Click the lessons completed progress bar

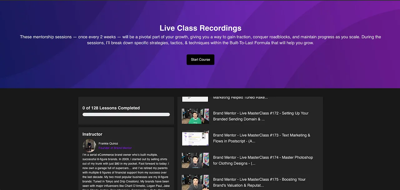pyautogui.click(x=126, y=115)
